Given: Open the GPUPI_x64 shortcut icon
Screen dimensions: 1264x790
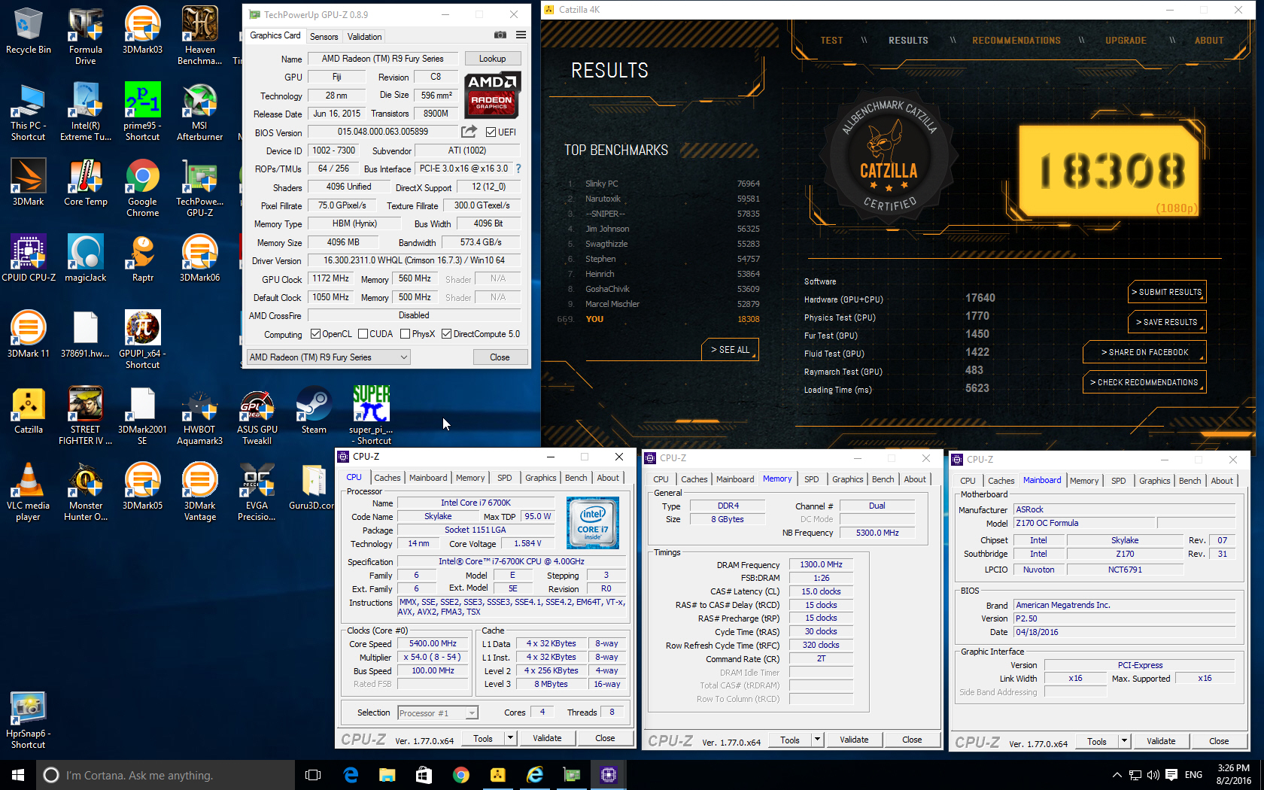Looking at the screenshot, I should tap(143, 339).
